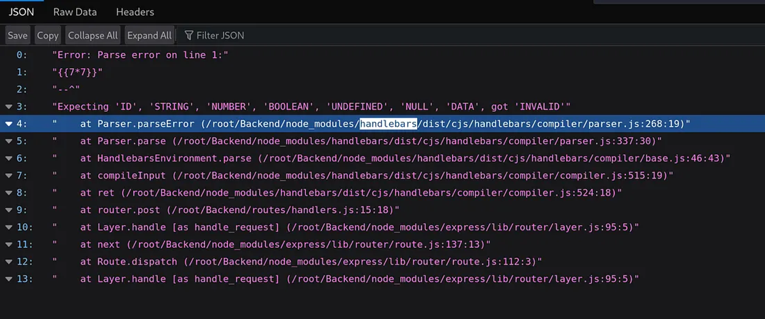
Task: Collapse row 6 twisty arrow
Action: pyautogui.click(x=9, y=158)
